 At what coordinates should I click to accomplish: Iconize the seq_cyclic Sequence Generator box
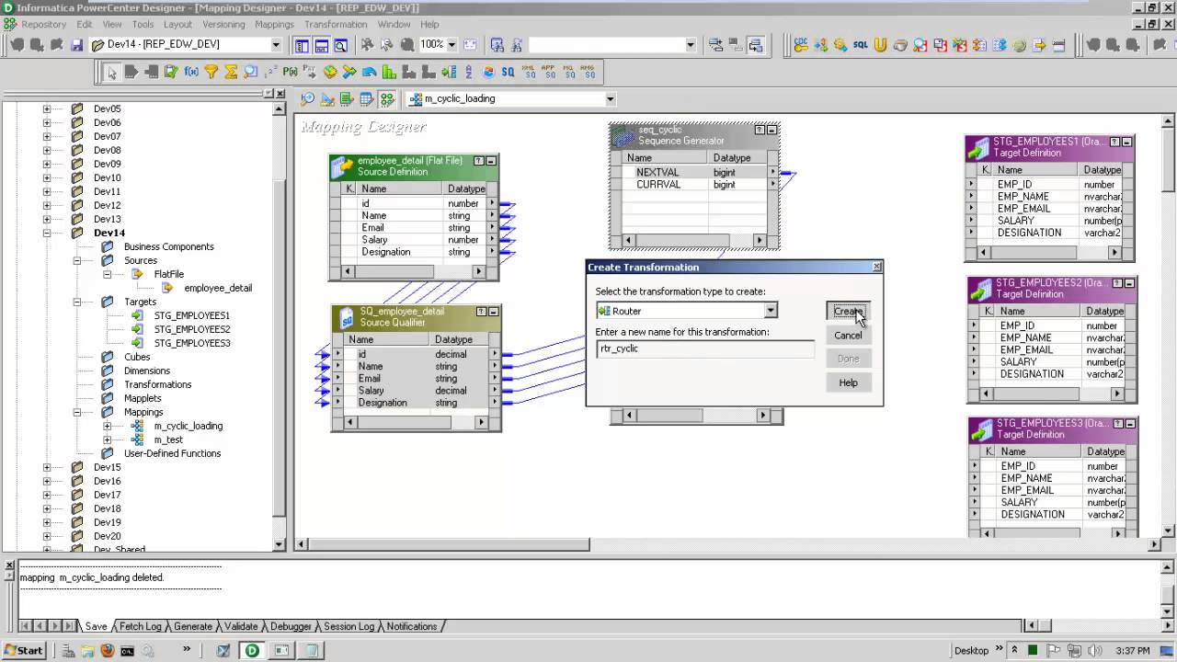pyautogui.click(x=772, y=131)
